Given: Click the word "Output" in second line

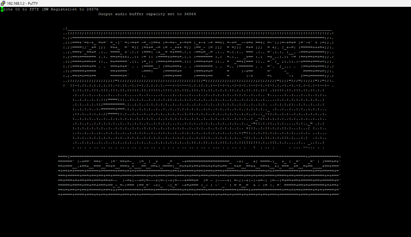Looking at the screenshot, I should coord(106,14).
